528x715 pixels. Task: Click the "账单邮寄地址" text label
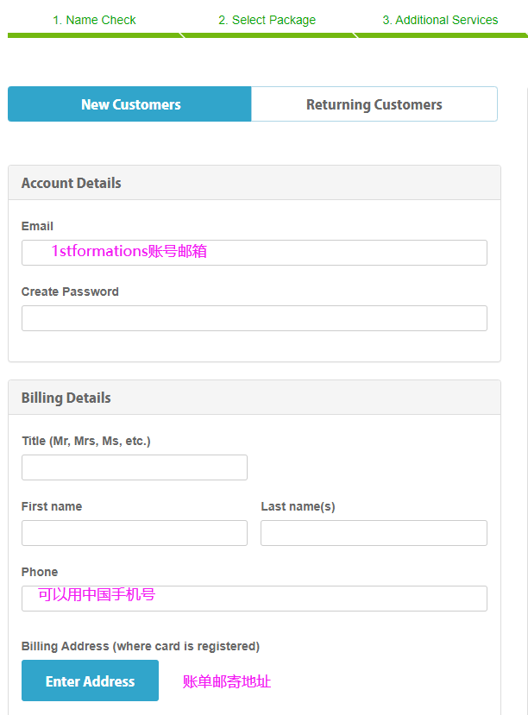[x=225, y=681]
